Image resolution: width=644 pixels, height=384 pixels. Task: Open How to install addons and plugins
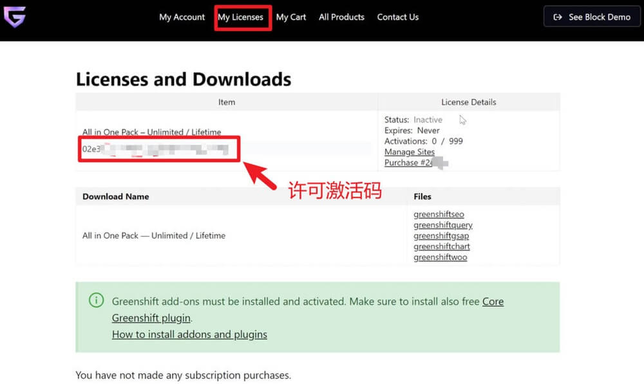(189, 334)
